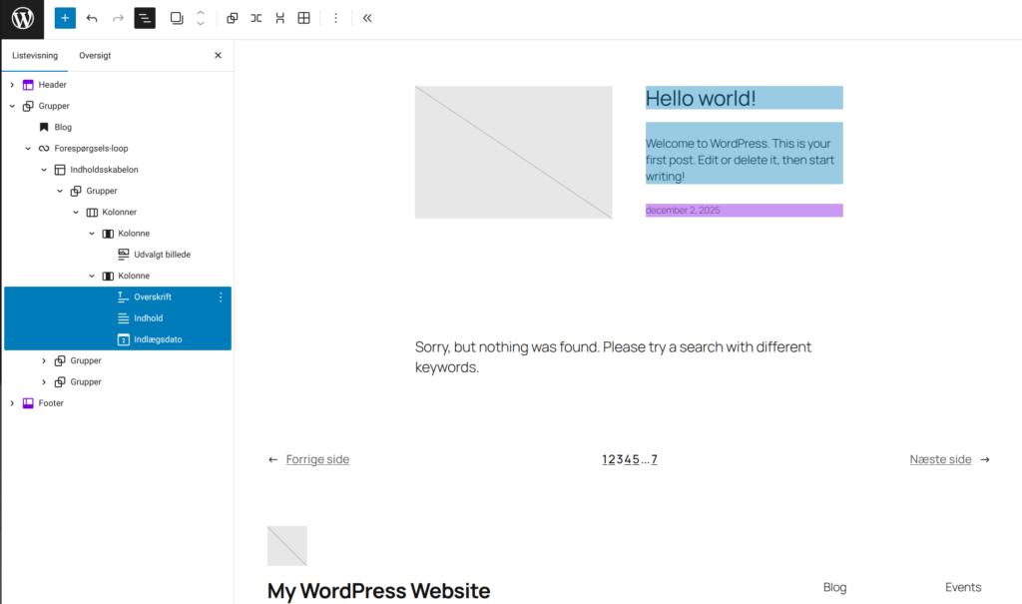Arrange selected blocks in a row

256,18
